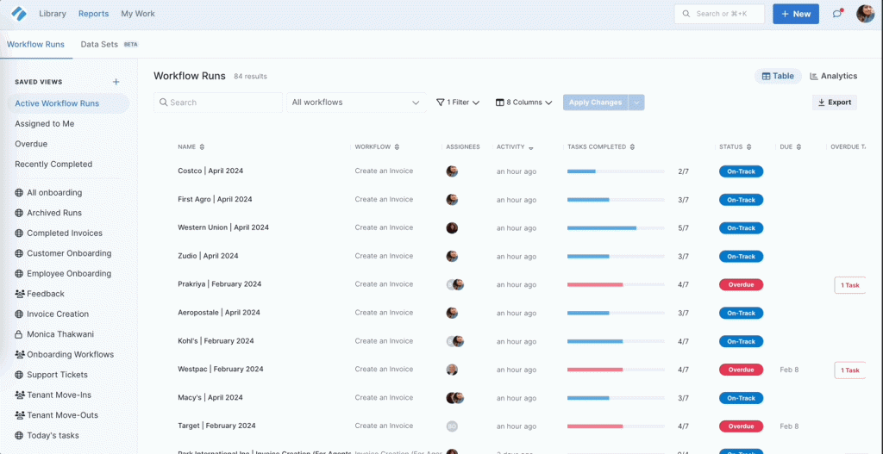This screenshot has width=883, height=454.
Task: Open the 1 Filter dropdown
Action: [458, 103]
